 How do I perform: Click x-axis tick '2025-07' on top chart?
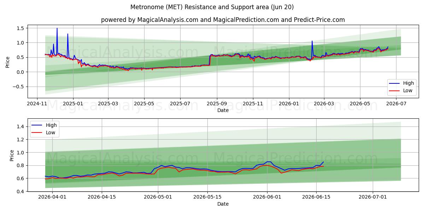point(180,104)
